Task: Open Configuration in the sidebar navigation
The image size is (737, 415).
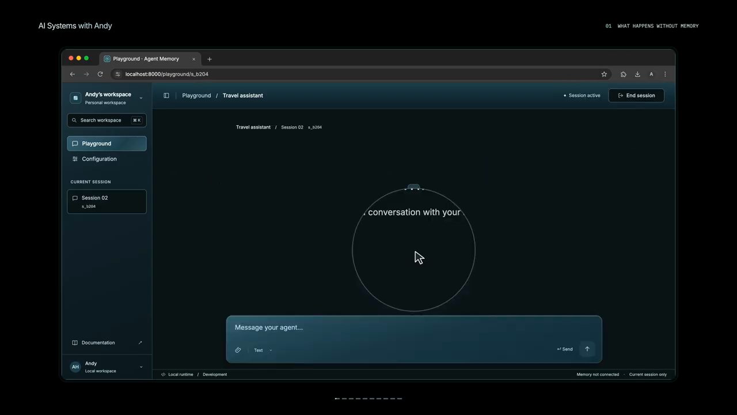Action: pos(107,159)
